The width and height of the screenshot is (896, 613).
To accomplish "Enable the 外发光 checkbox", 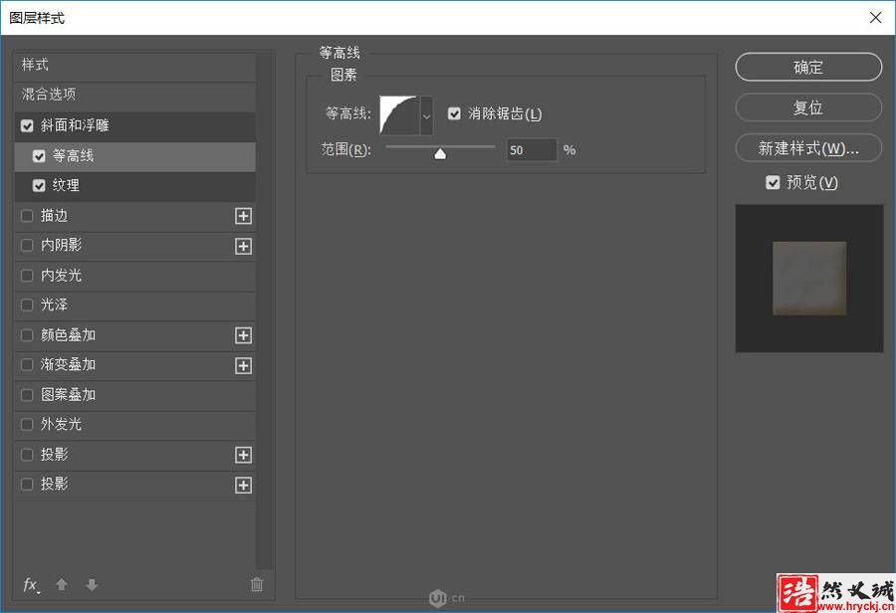I will pyautogui.click(x=27, y=425).
